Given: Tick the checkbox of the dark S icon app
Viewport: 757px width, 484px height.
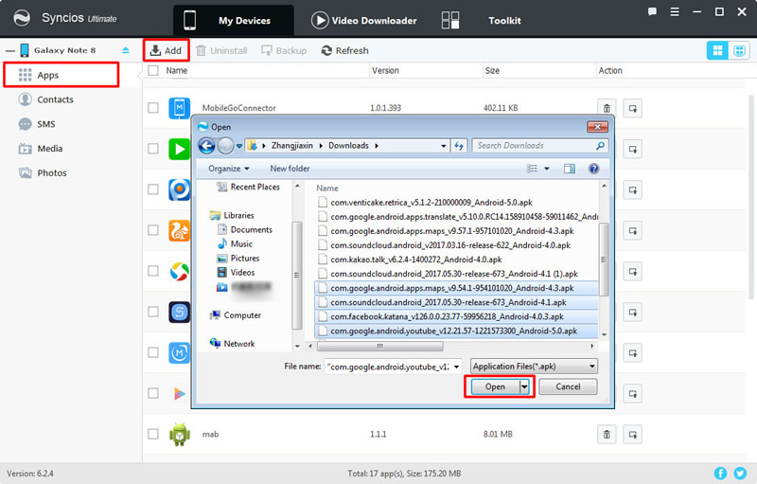Looking at the screenshot, I should [x=153, y=312].
